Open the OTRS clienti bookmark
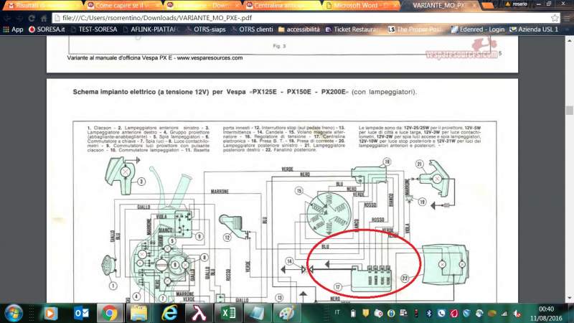 [x=253, y=29]
